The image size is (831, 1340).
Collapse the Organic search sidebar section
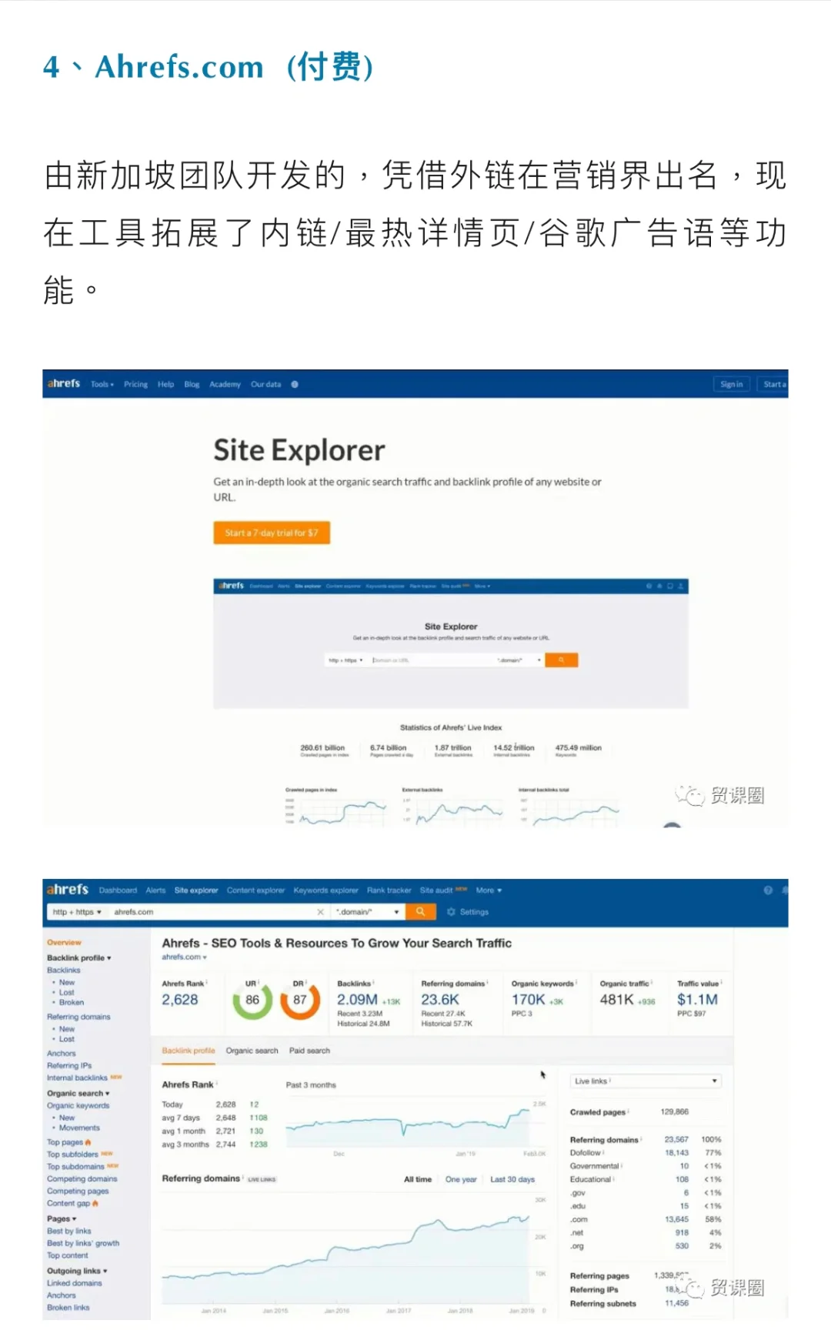click(78, 1094)
